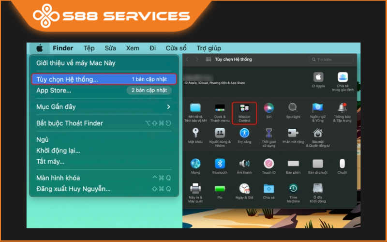The image size is (387, 242).
Task: Open Bảo mật & Quyền riêng tư
Action: coord(318,138)
